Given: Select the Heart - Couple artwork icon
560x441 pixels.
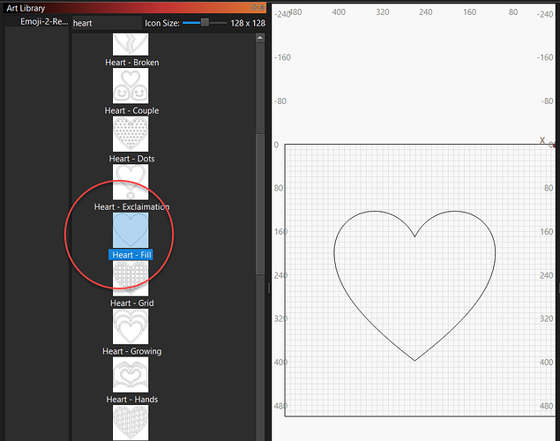Looking at the screenshot, I should coord(131,86).
